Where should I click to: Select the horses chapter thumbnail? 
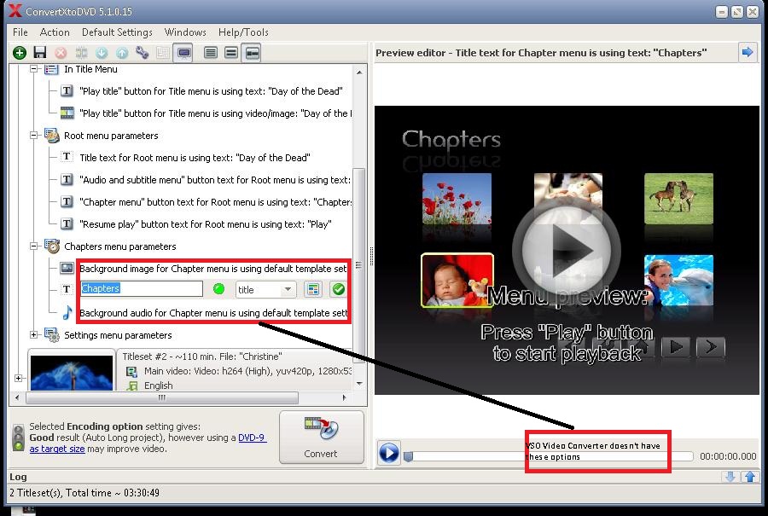pos(678,199)
